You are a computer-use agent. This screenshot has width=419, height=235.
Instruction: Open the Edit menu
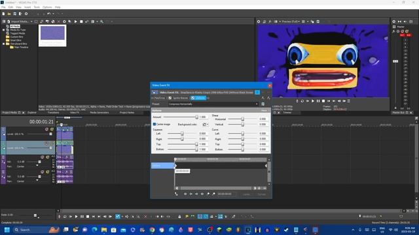click(x=10, y=7)
